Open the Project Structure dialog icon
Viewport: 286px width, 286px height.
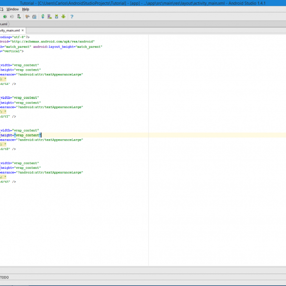[x=34, y=17]
